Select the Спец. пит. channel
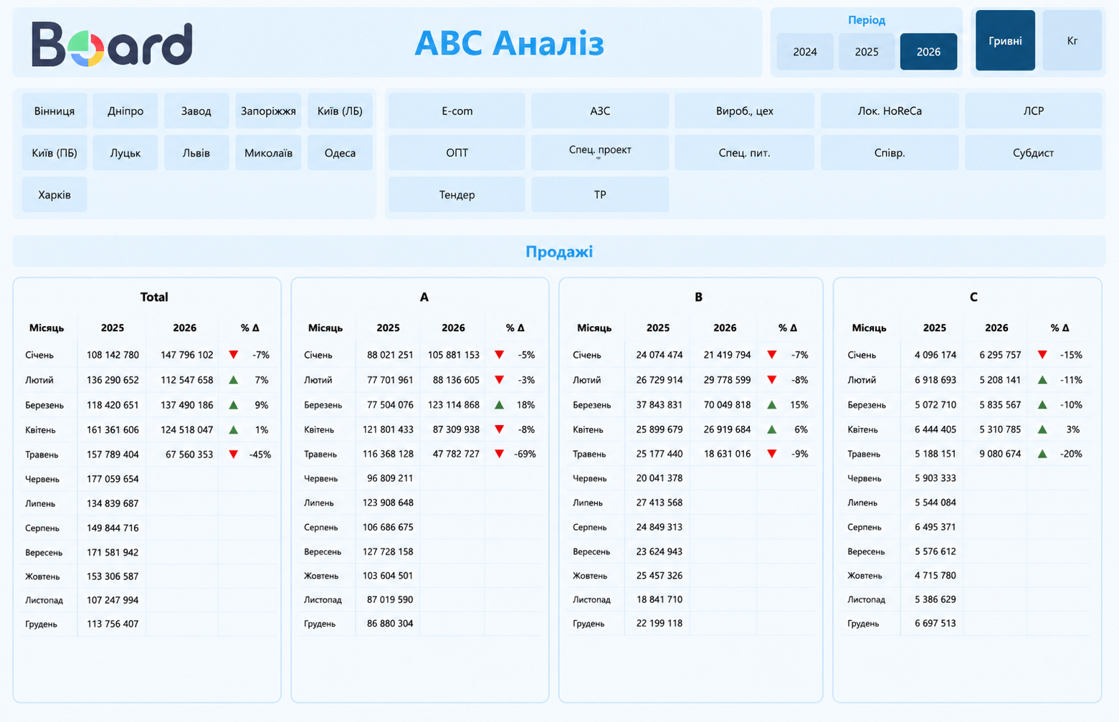Screen dimensions: 1119x722 [x=744, y=153]
